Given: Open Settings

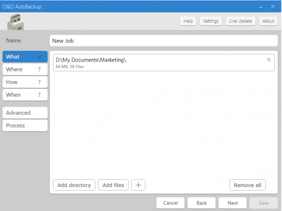Looking at the screenshot, I should click(x=211, y=21).
